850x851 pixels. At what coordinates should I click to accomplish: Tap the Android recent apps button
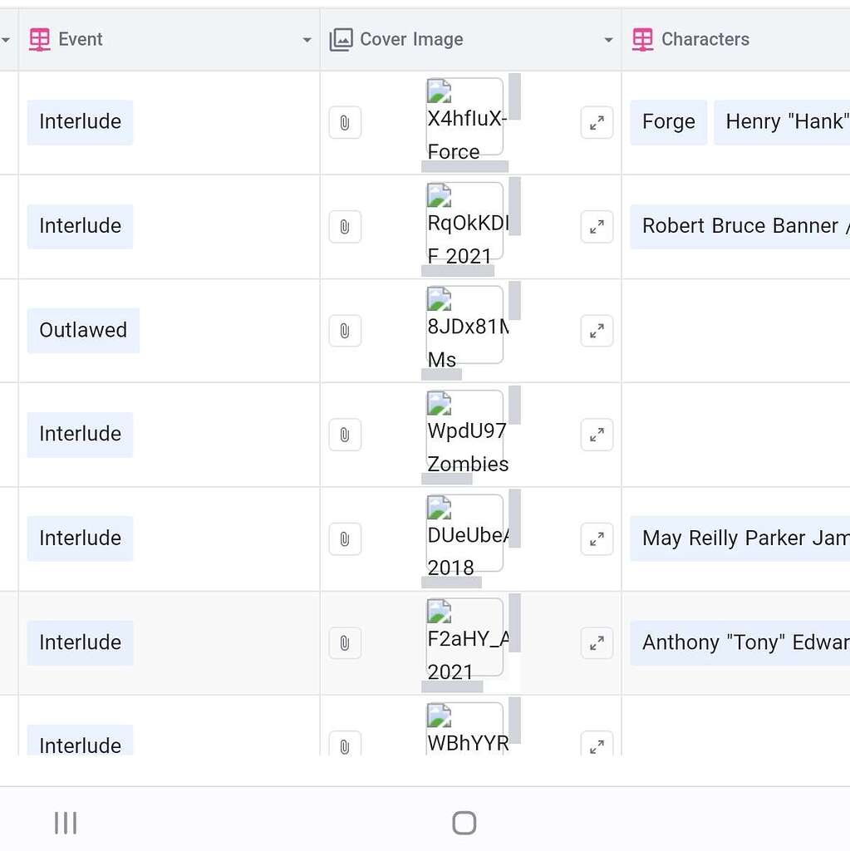(x=66, y=823)
